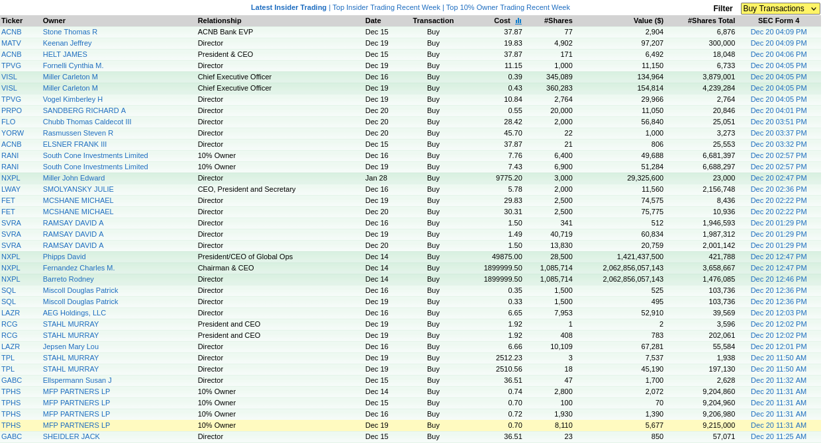
Task: Select the Jan 28 date cell
Action: click(376, 178)
